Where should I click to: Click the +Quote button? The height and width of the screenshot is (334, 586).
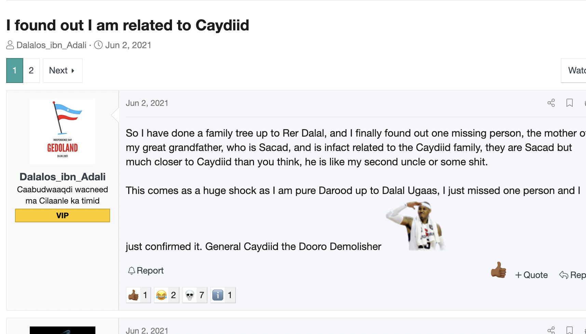point(531,275)
